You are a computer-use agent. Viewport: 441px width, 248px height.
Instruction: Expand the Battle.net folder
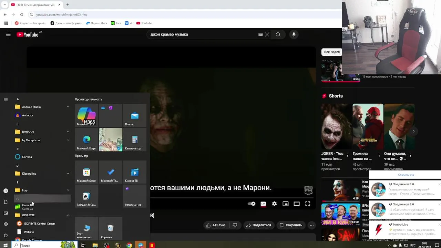click(x=42, y=132)
